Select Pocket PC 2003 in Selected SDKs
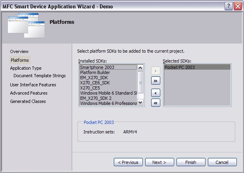Image resolution: width=244 pixels, height=173 pixels. point(197,67)
